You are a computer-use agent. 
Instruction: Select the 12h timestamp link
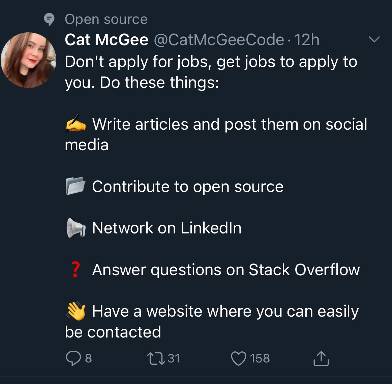(306, 39)
